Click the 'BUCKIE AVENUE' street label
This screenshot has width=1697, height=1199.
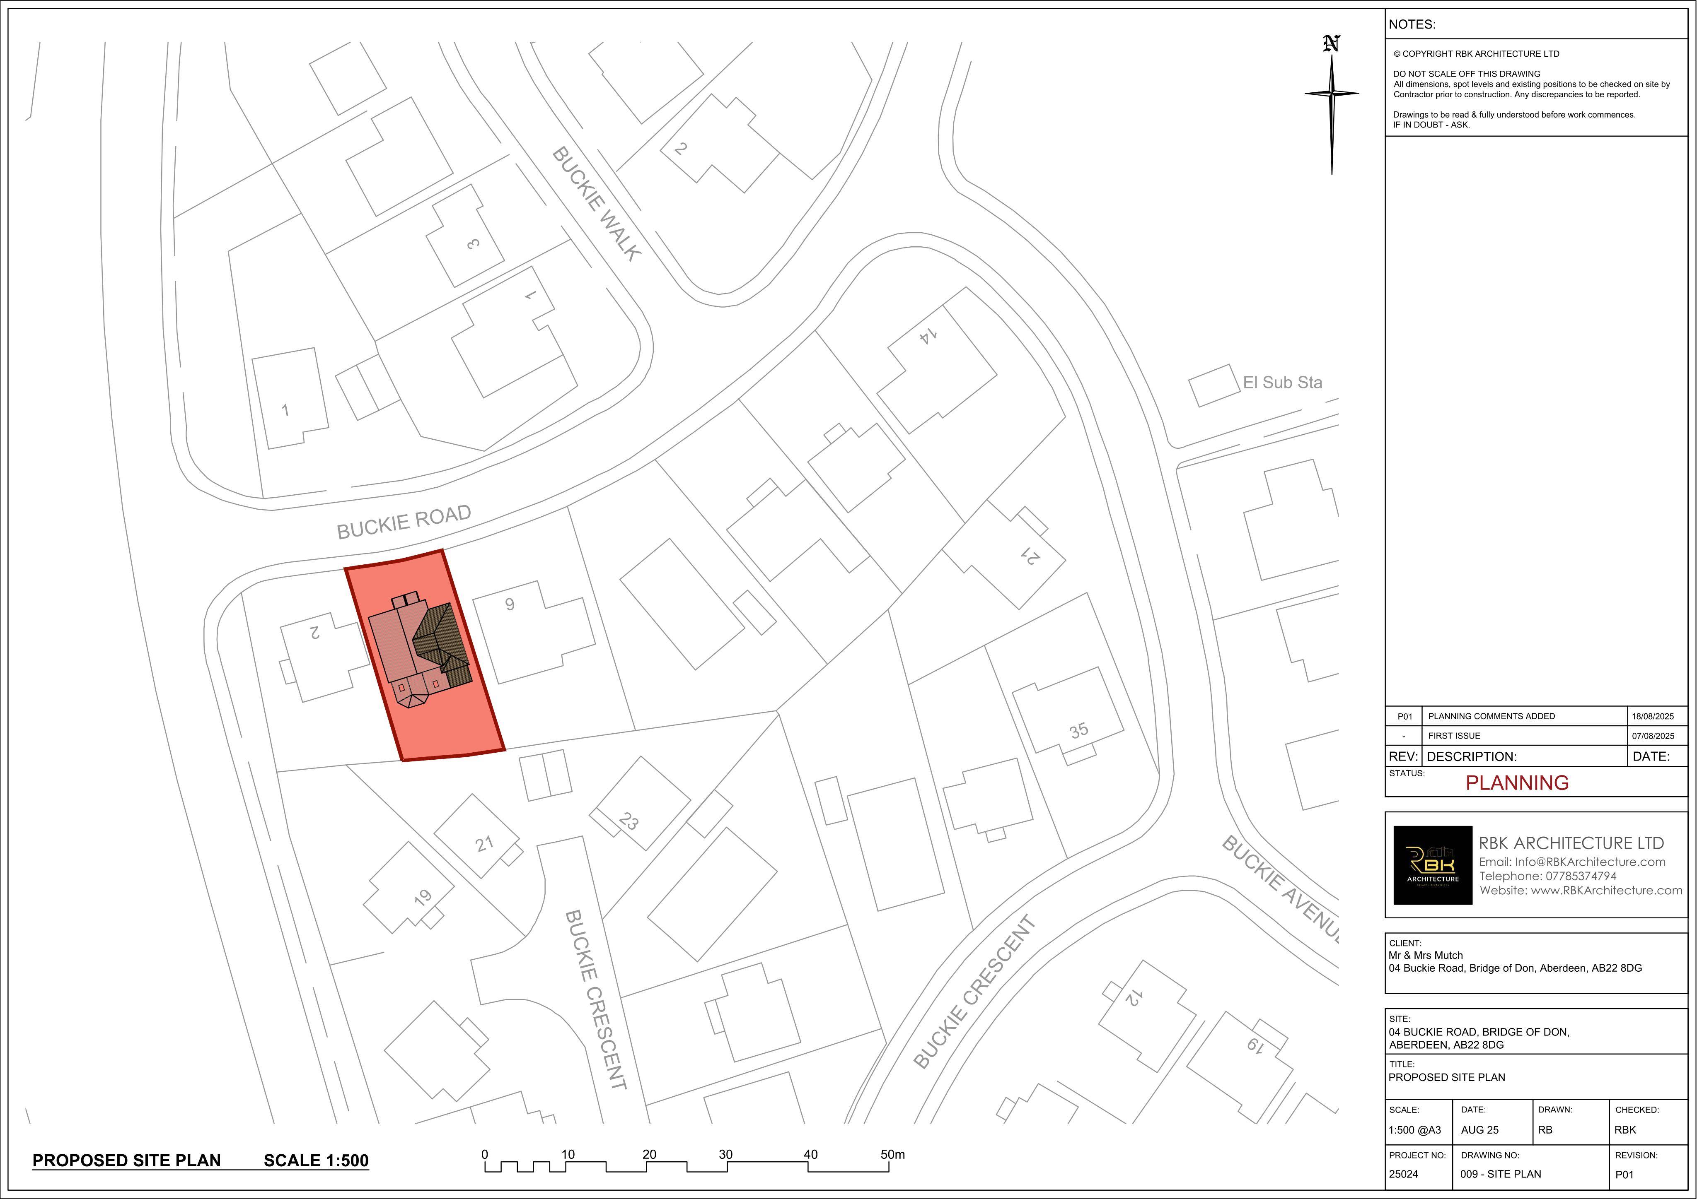1281,889
